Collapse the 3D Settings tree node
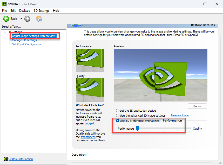Image resolution: width=223 pixels, height=165 pixels. point(5,32)
